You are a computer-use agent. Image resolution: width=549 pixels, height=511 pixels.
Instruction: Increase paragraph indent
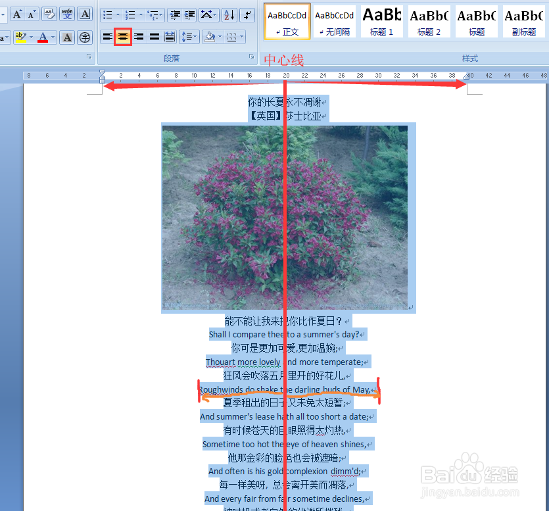coord(189,15)
